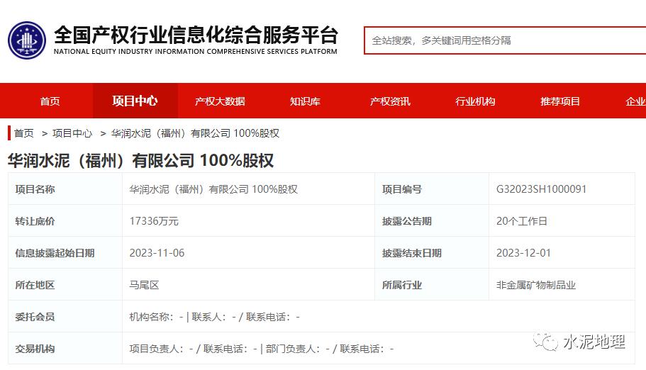The image size is (646, 370).
Task: Open the 推荐项目 navigation tab
Action: point(560,101)
